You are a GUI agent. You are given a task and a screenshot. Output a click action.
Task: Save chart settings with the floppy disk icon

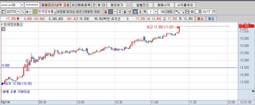[187, 12]
